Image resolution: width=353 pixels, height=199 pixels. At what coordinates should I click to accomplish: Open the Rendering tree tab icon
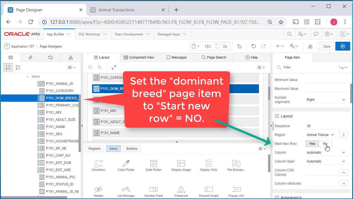(x=10, y=57)
